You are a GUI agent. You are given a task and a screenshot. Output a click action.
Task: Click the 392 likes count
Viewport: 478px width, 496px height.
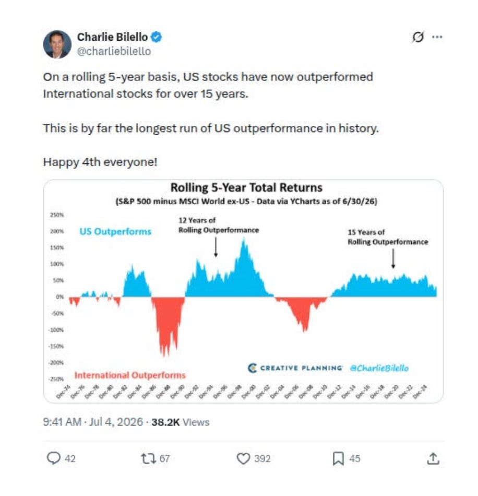coord(262,459)
